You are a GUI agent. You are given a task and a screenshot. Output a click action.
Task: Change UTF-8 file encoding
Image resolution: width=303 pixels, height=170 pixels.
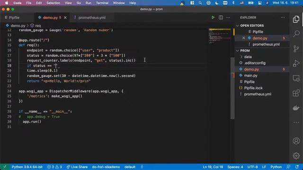(252, 167)
